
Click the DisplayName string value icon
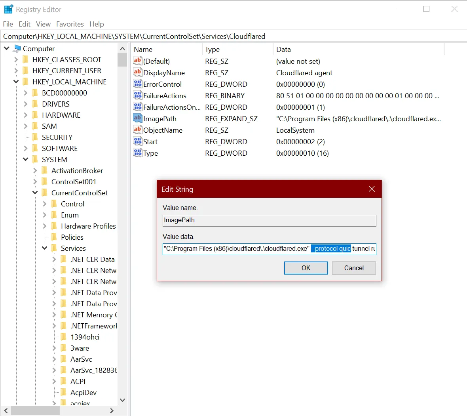pos(137,73)
